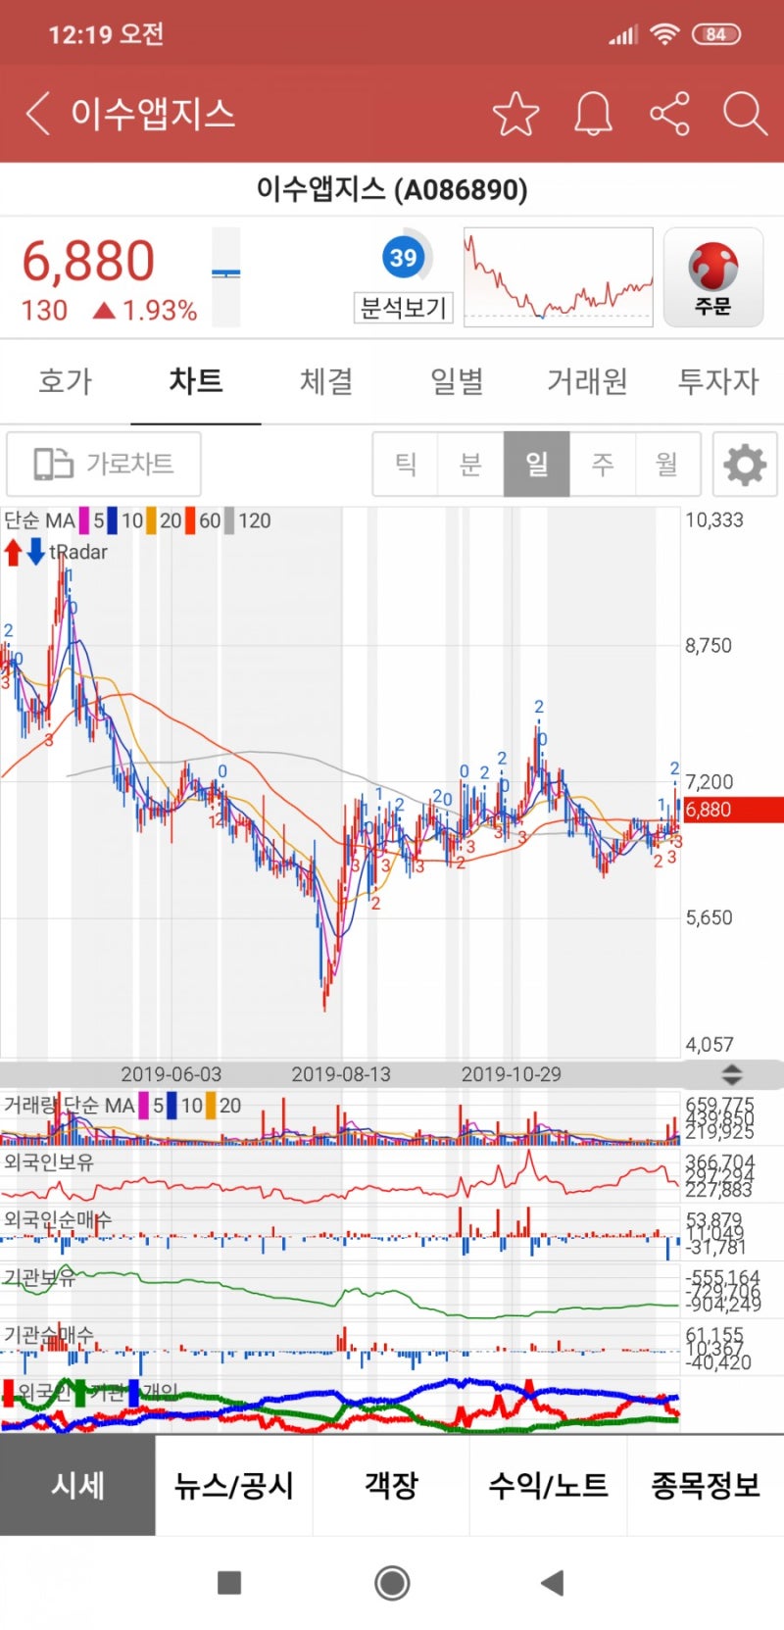The height and width of the screenshot is (1630, 784).
Task: Switch chart period to 분
Action: tap(471, 464)
